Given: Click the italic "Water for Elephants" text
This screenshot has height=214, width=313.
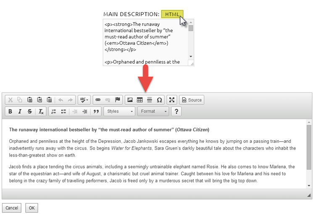Looking at the screenshot, I should click(132, 148).
